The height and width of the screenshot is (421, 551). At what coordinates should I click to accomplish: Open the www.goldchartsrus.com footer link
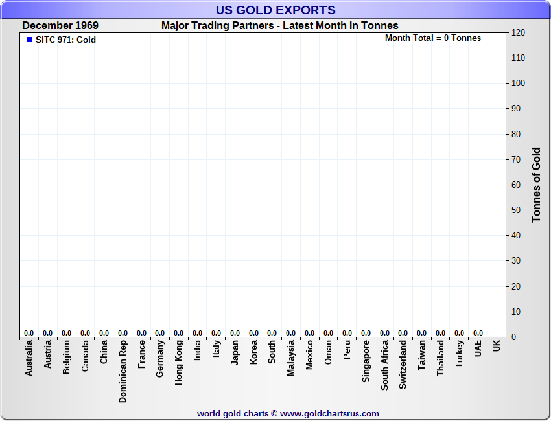pos(329,413)
